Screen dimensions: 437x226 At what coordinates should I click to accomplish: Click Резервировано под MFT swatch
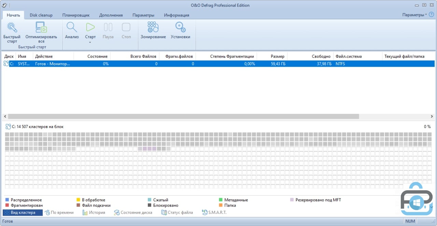tap(292, 200)
